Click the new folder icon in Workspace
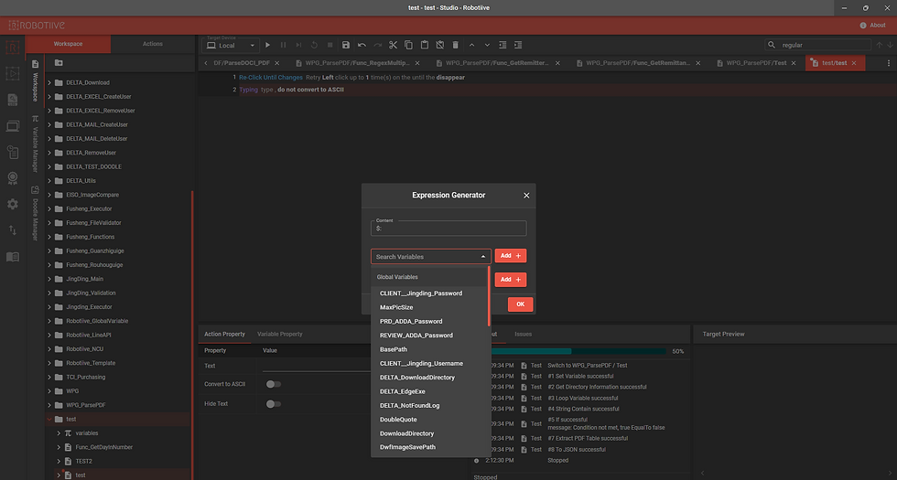Image resolution: width=897 pixels, height=480 pixels. [x=59, y=63]
